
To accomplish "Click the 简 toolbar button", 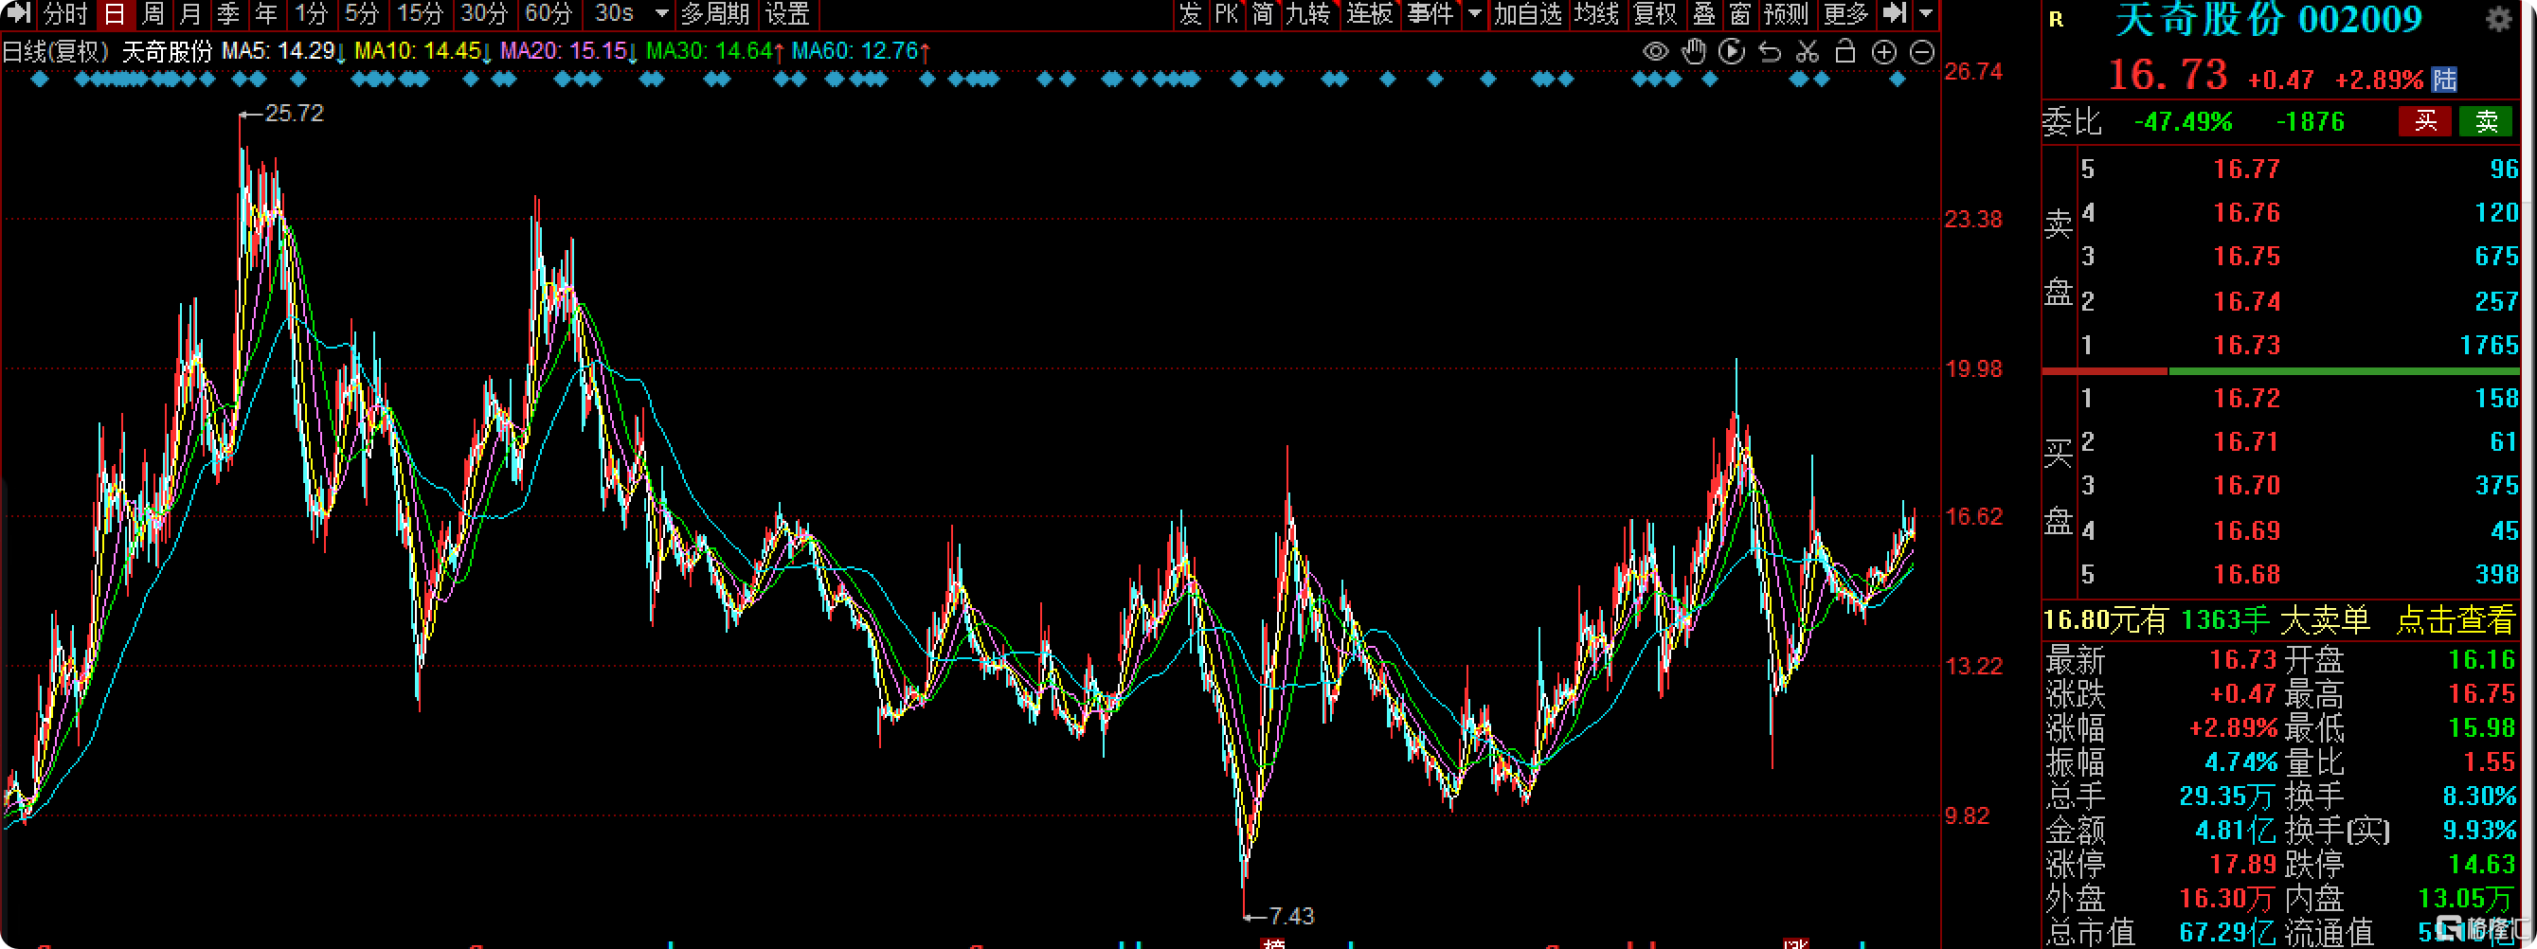I will 1264,14.
